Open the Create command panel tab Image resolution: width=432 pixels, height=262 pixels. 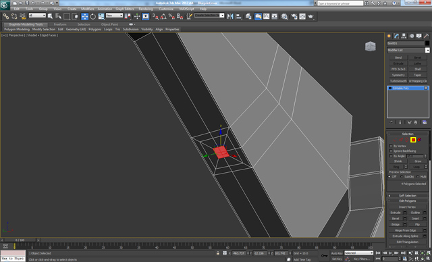389,36
